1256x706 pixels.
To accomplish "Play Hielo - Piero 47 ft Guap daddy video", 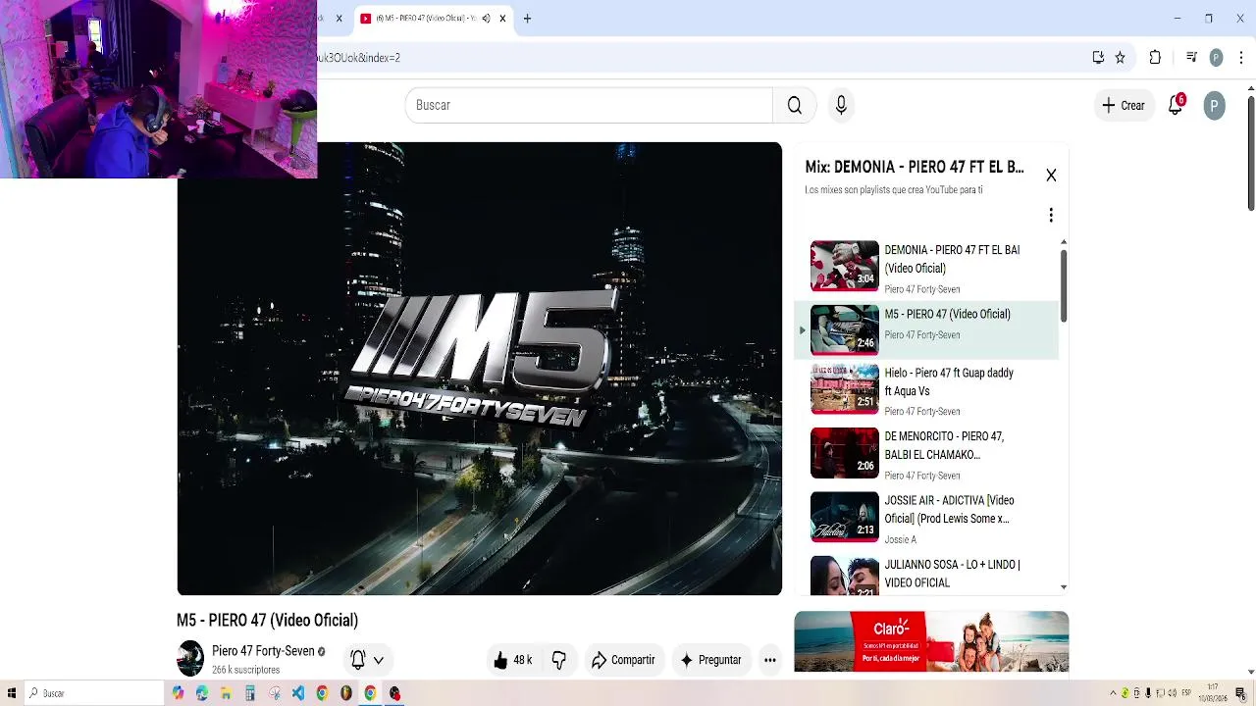I will click(x=926, y=390).
